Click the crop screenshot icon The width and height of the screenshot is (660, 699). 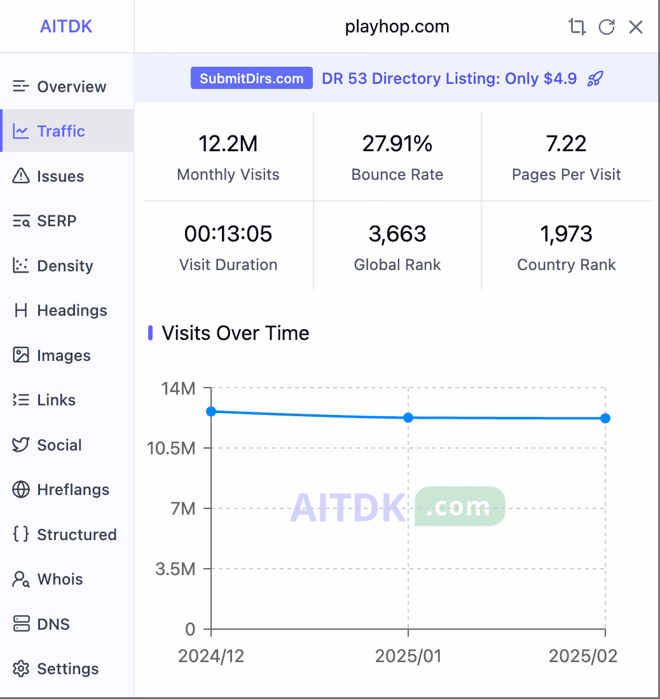coord(577,27)
